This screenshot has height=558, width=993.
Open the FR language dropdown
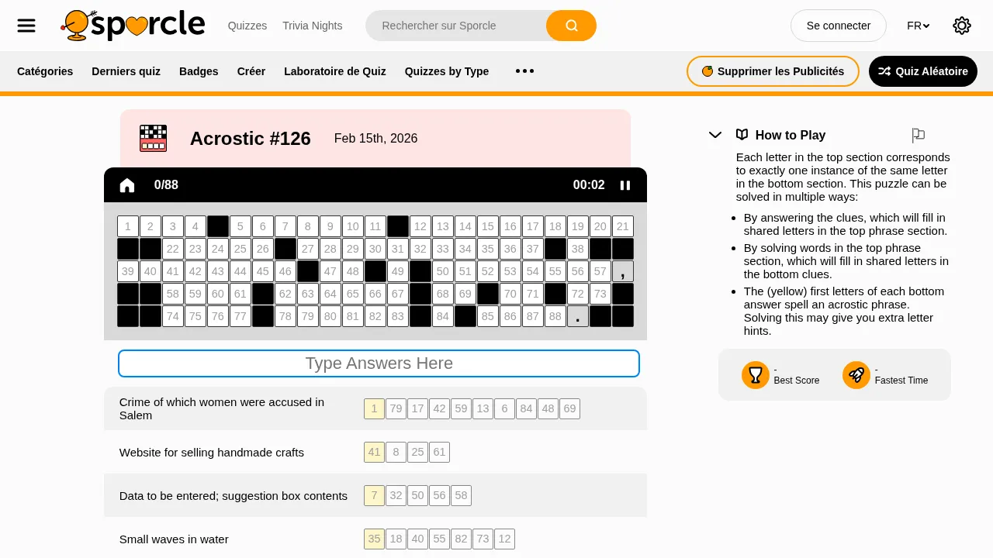pos(918,25)
